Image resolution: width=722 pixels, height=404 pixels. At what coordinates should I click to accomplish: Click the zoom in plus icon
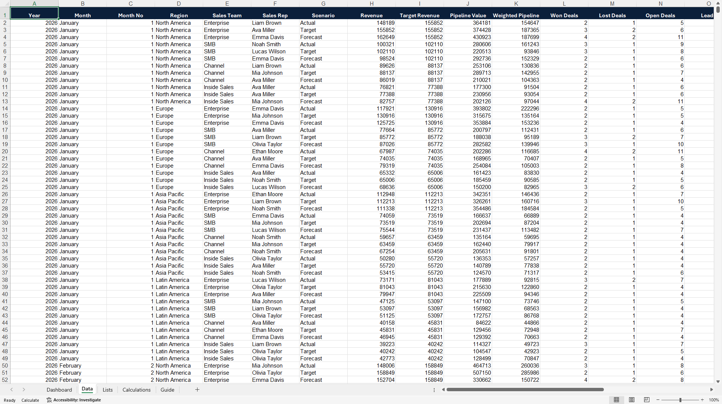click(x=702, y=400)
